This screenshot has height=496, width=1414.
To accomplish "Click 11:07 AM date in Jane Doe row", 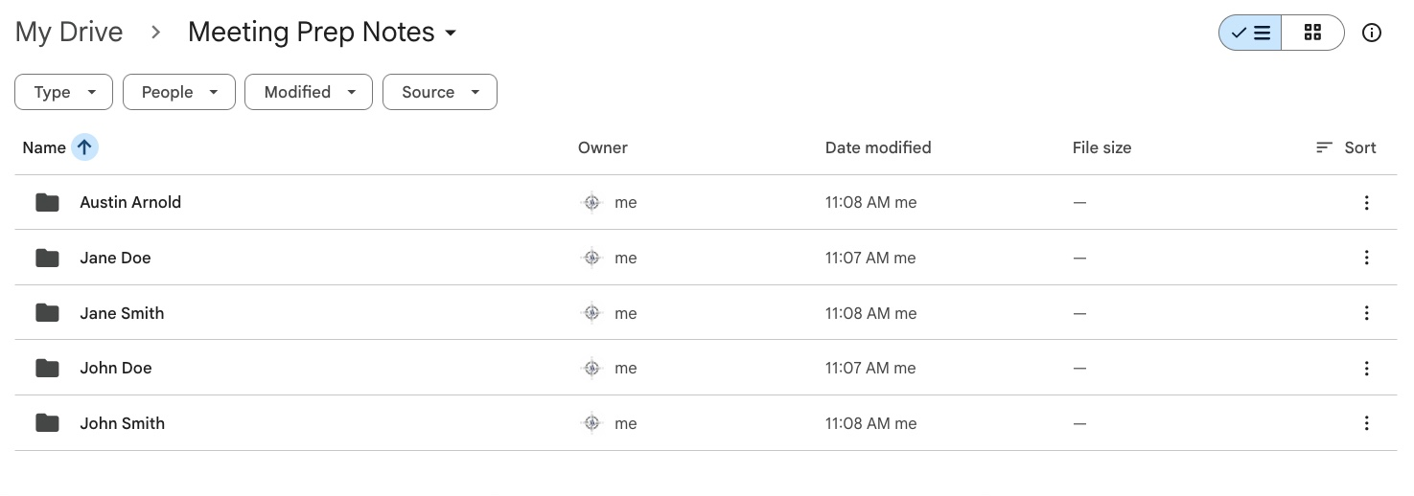I will [x=870, y=258].
